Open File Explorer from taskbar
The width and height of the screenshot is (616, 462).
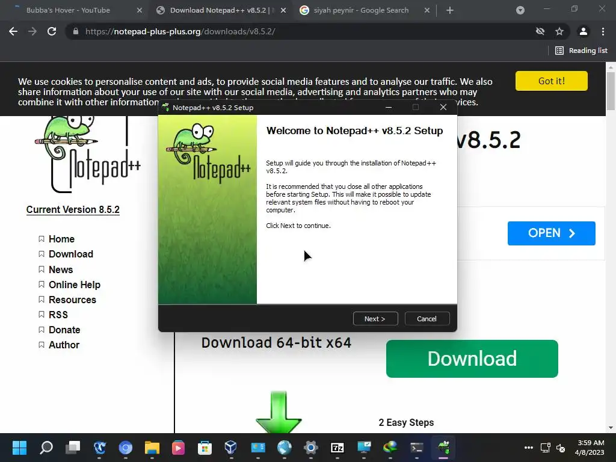click(152, 447)
